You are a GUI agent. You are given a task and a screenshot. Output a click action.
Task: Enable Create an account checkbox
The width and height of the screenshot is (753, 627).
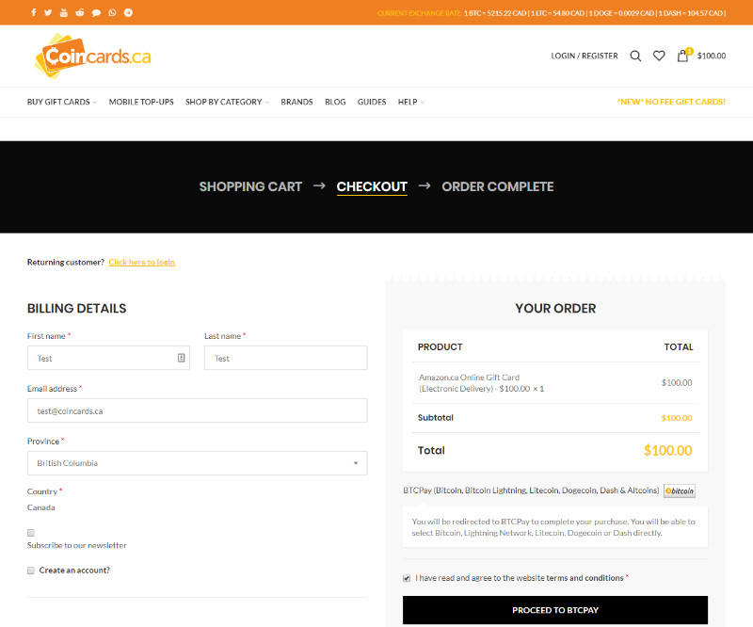[x=31, y=571]
